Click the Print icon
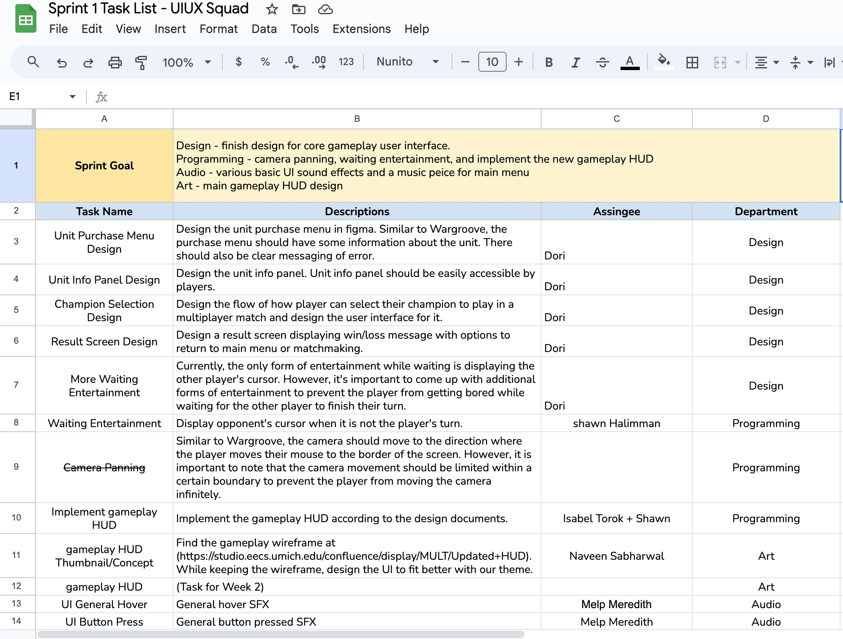 (115, 62)
